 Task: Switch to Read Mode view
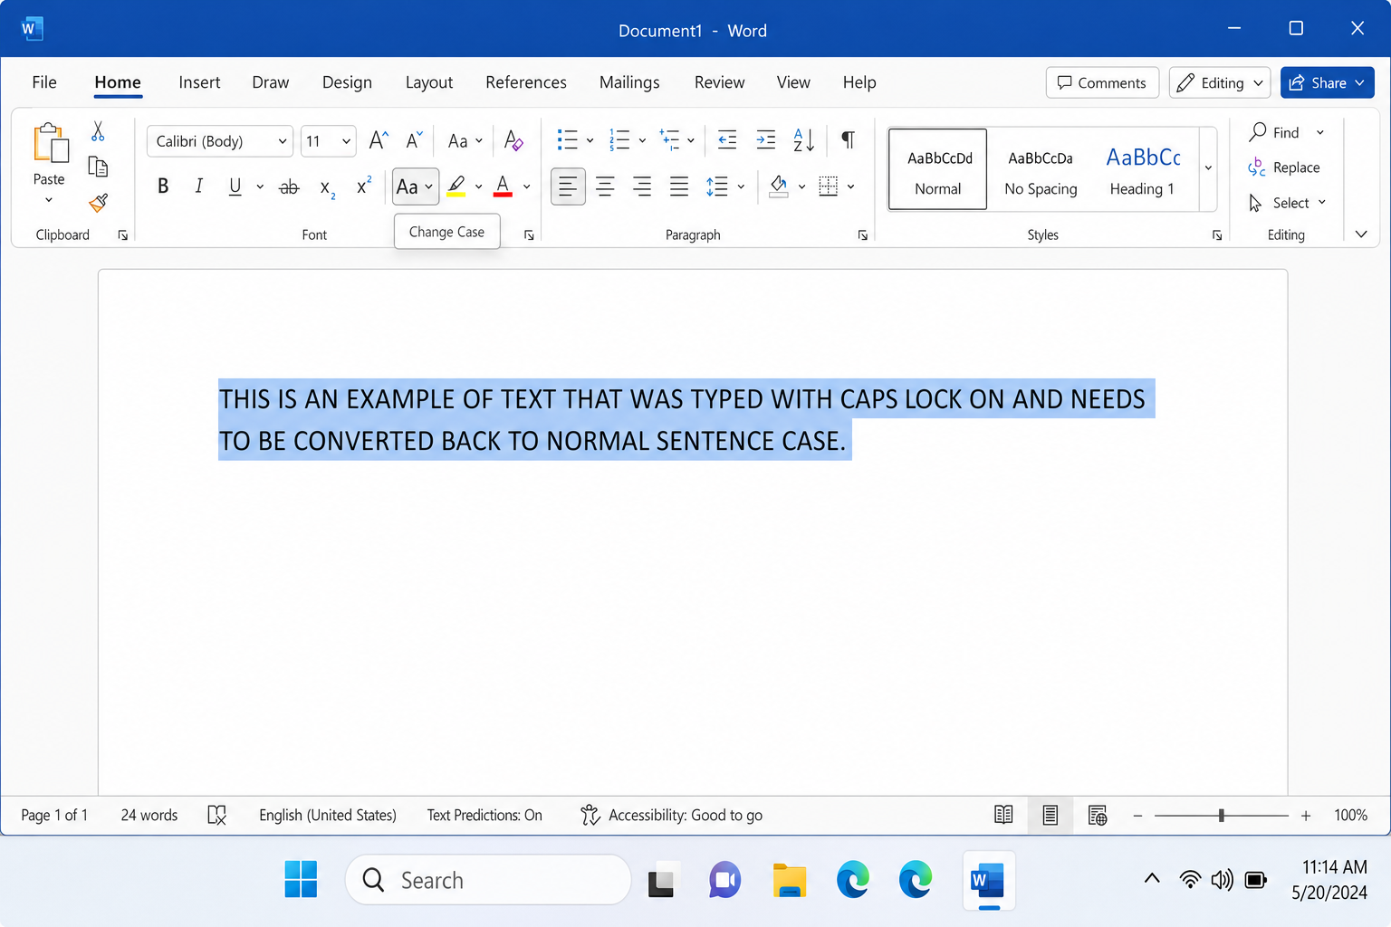click(x=1003, y=815)
